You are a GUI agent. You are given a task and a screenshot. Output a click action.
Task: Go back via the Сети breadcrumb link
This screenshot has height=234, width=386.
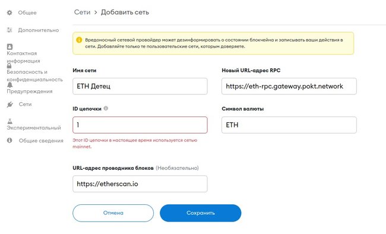coord(82,12)
